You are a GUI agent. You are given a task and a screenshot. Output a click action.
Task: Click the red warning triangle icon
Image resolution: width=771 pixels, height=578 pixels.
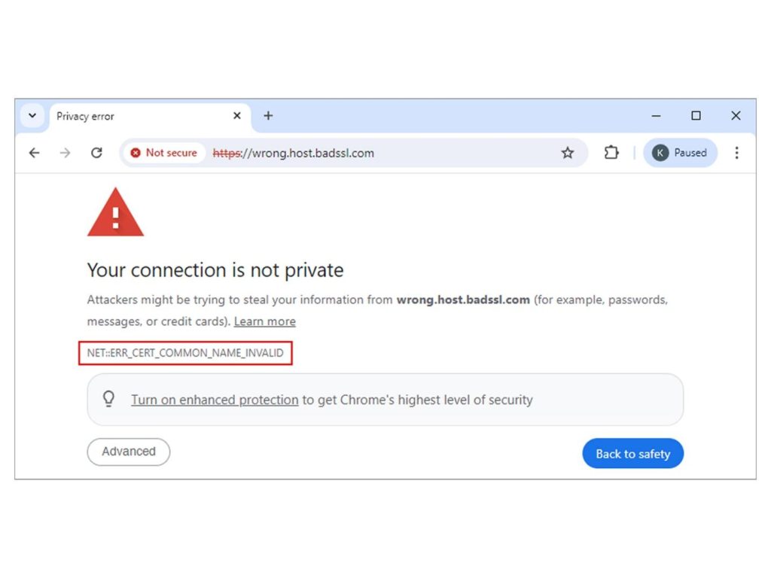(115, 211)
